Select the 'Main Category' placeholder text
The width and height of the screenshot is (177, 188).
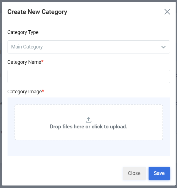pyautogui.click(x=27, y=47)
